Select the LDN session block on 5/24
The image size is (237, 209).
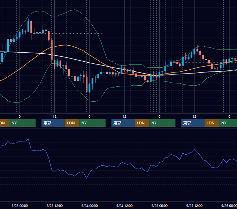click(x=142, y=123)
